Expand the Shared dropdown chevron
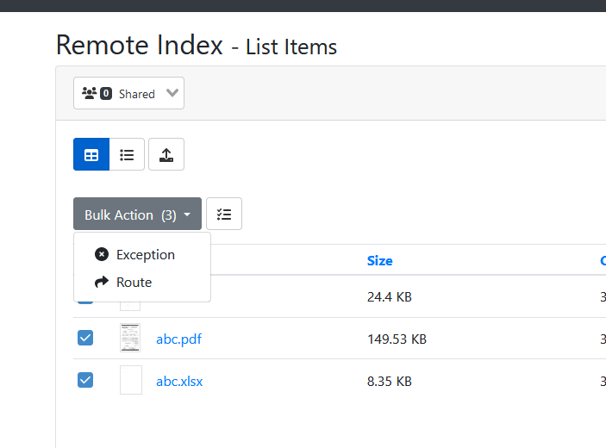Screen dimensions: 606x448 pyautogui.click(x=172, y=93)
